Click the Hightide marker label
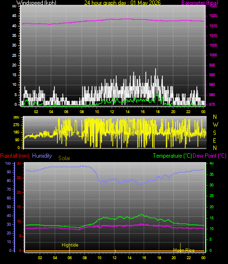228x264 pixels. click(x=70, y=245)
